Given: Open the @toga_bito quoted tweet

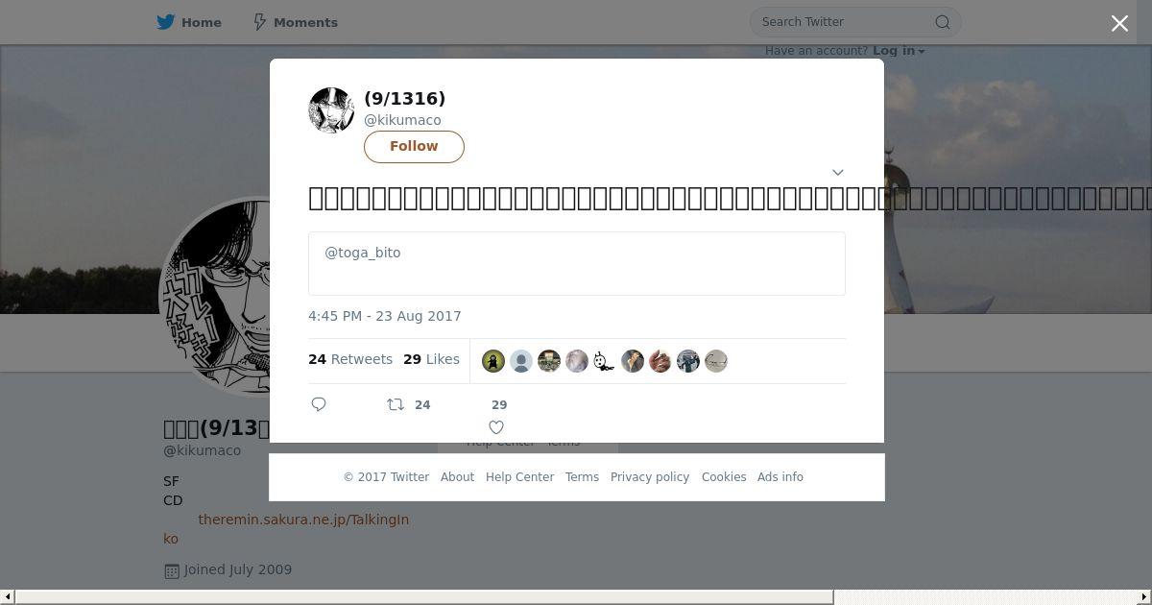Looking at the screenshot, I should (577, 263).
